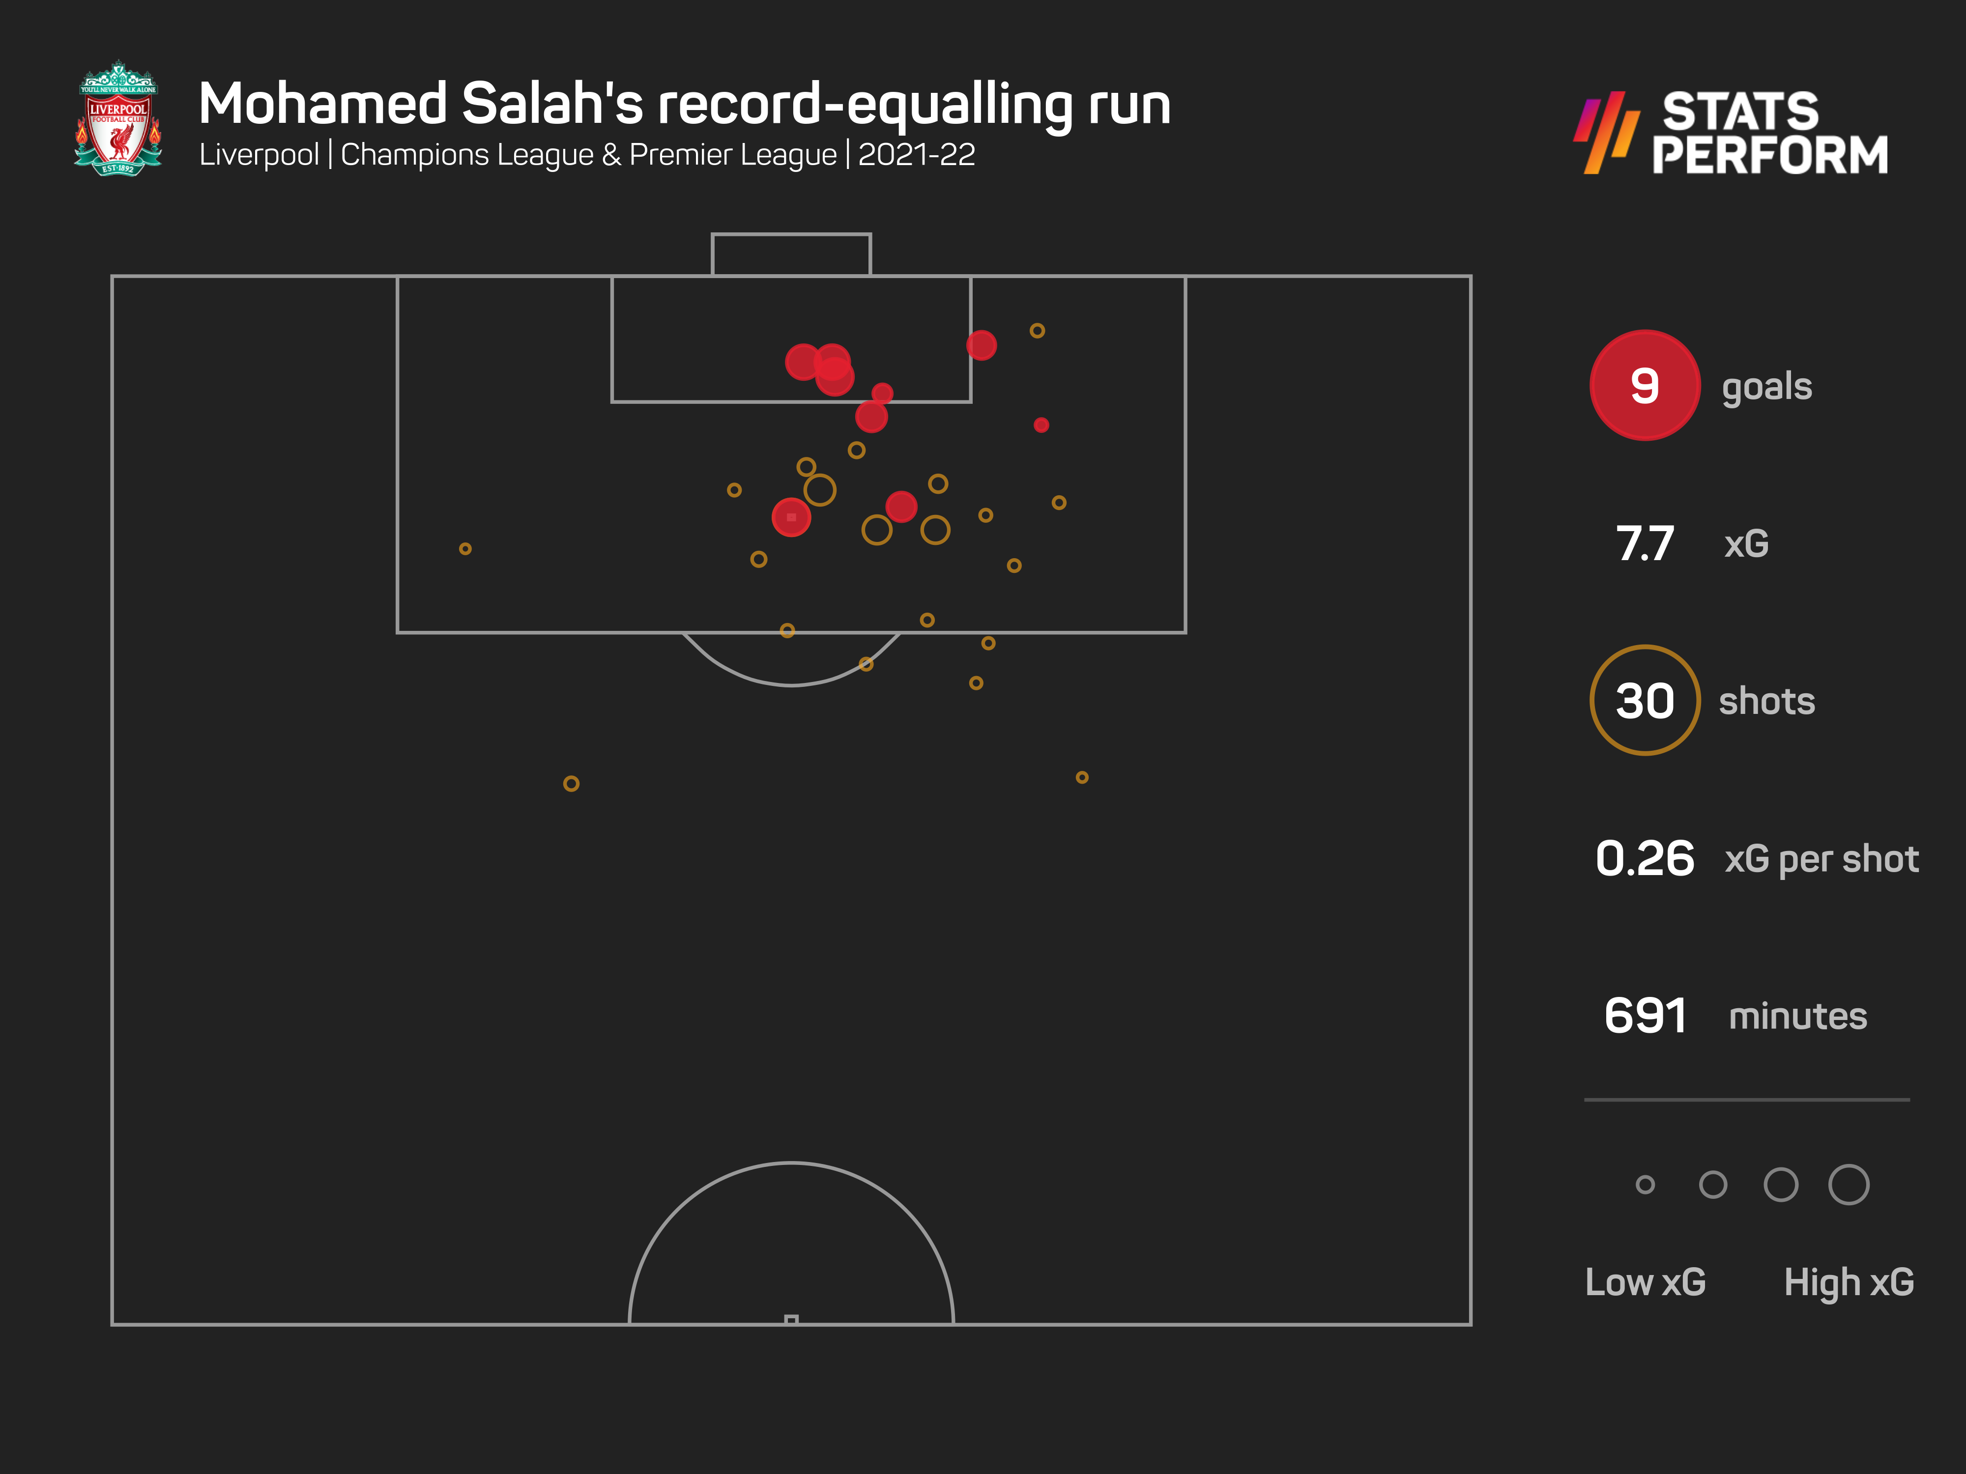This screenshot has width=1966, height=1474.
Task: Click the goal frame at top of pitch
Action: [x=791, y=254]
